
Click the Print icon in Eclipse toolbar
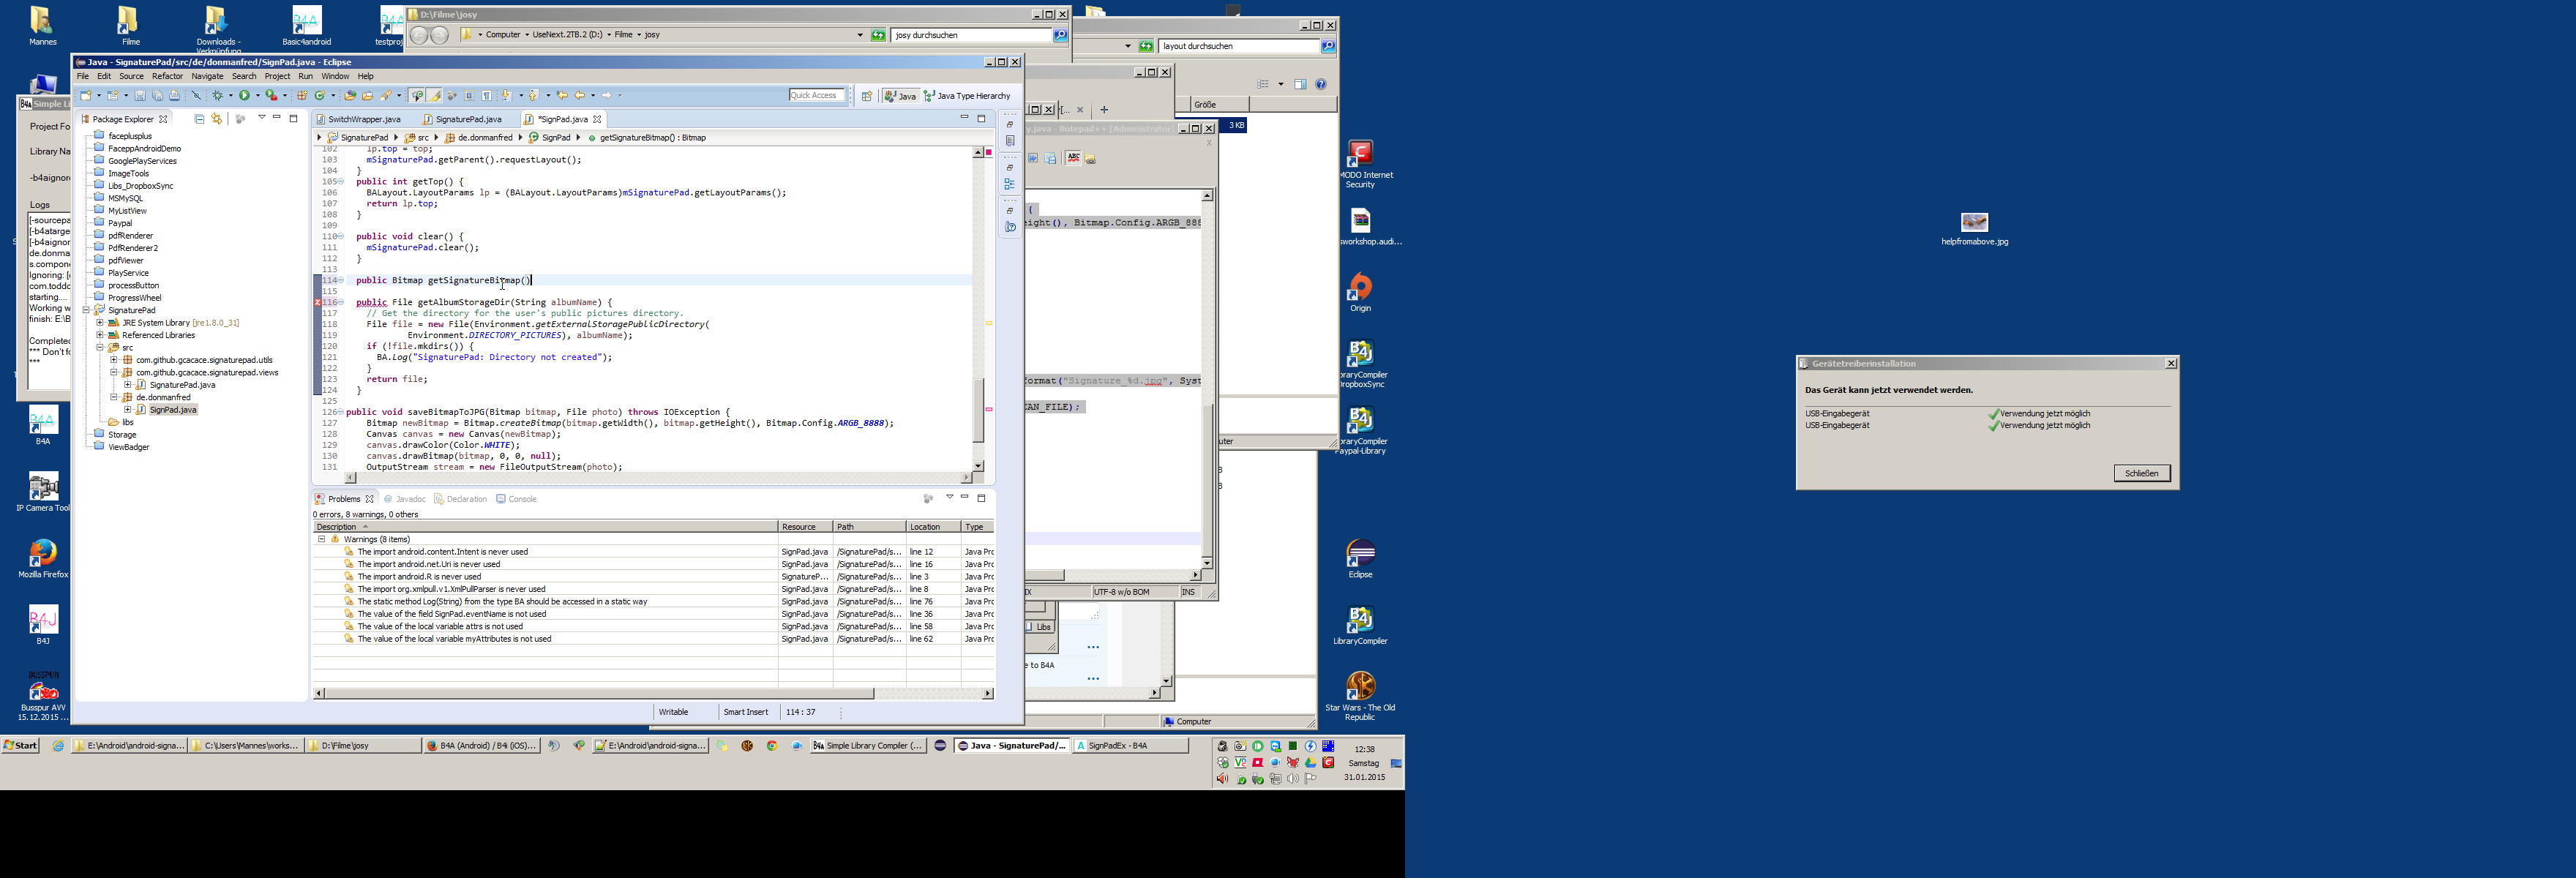[175, 96]
